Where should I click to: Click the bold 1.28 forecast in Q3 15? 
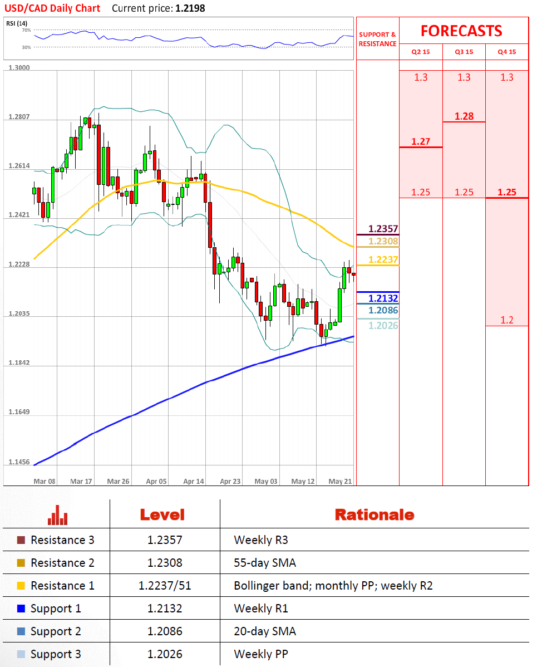tap(464, 116)
